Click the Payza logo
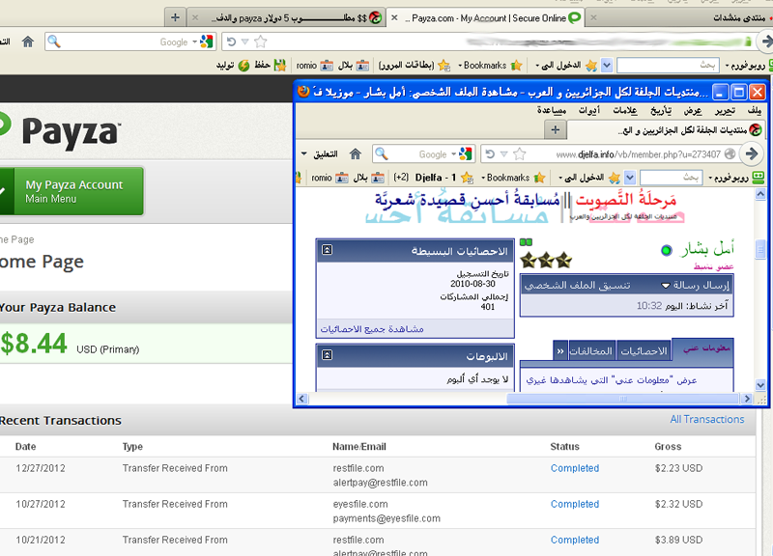Viewport: 773px width, 556px height. 59,130
